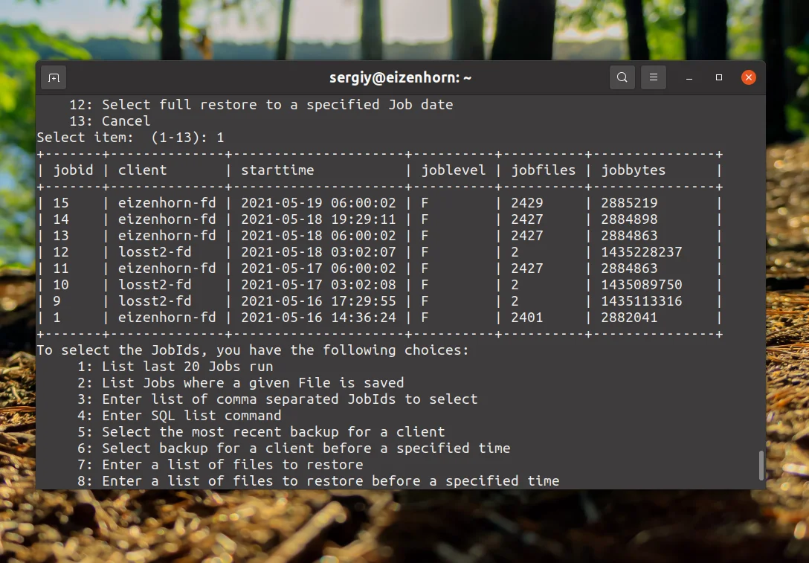The image size is (809, 563).
Task: Close the terminal window
Action: 749,77
